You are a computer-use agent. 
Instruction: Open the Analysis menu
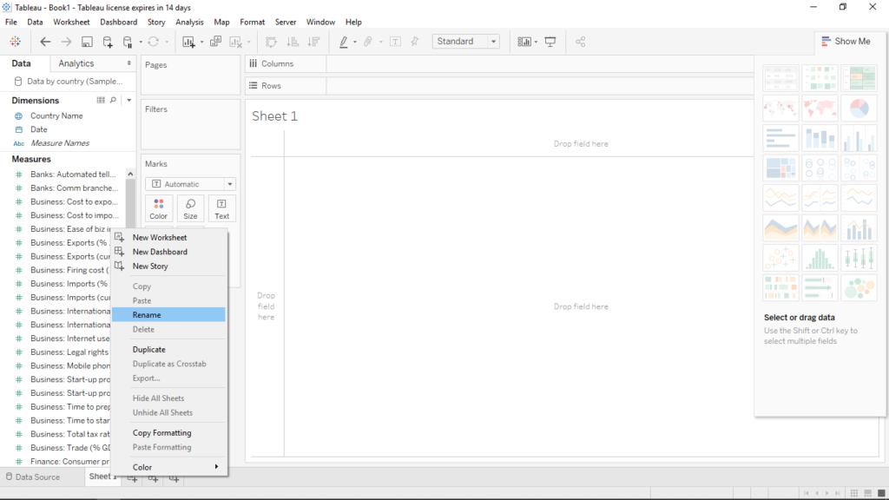tap(189, 22)
